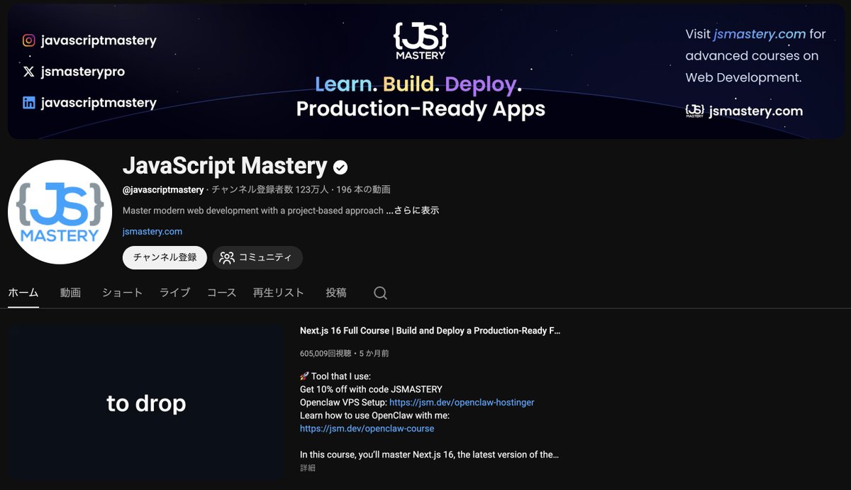Viewport: 851px width, 490px height.
Task: Click the banner text 'javascriptmastery' beside Instagram
Action: tap(99, 40)
